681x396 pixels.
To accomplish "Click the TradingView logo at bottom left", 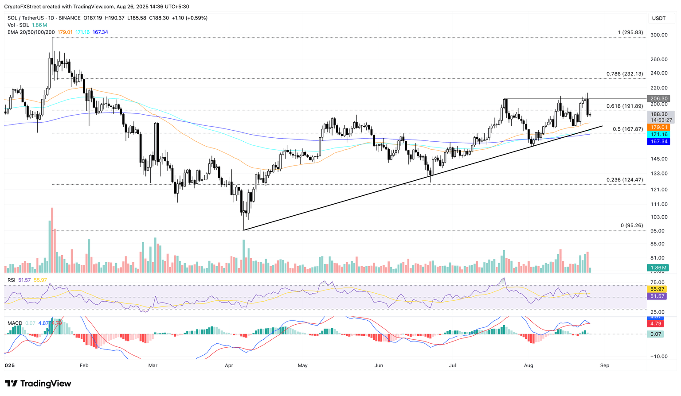I will [x=38, y=384].
